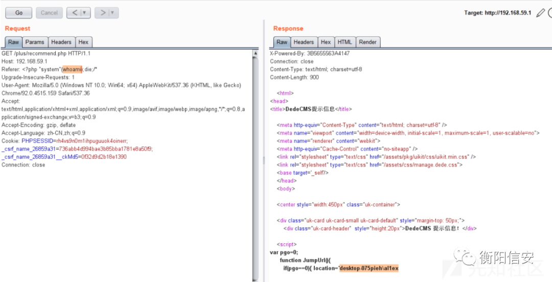Click the User-Agent Mozilla/5.0 line
The width and height of the screenshot is (552, 282).
pos(121,85)
